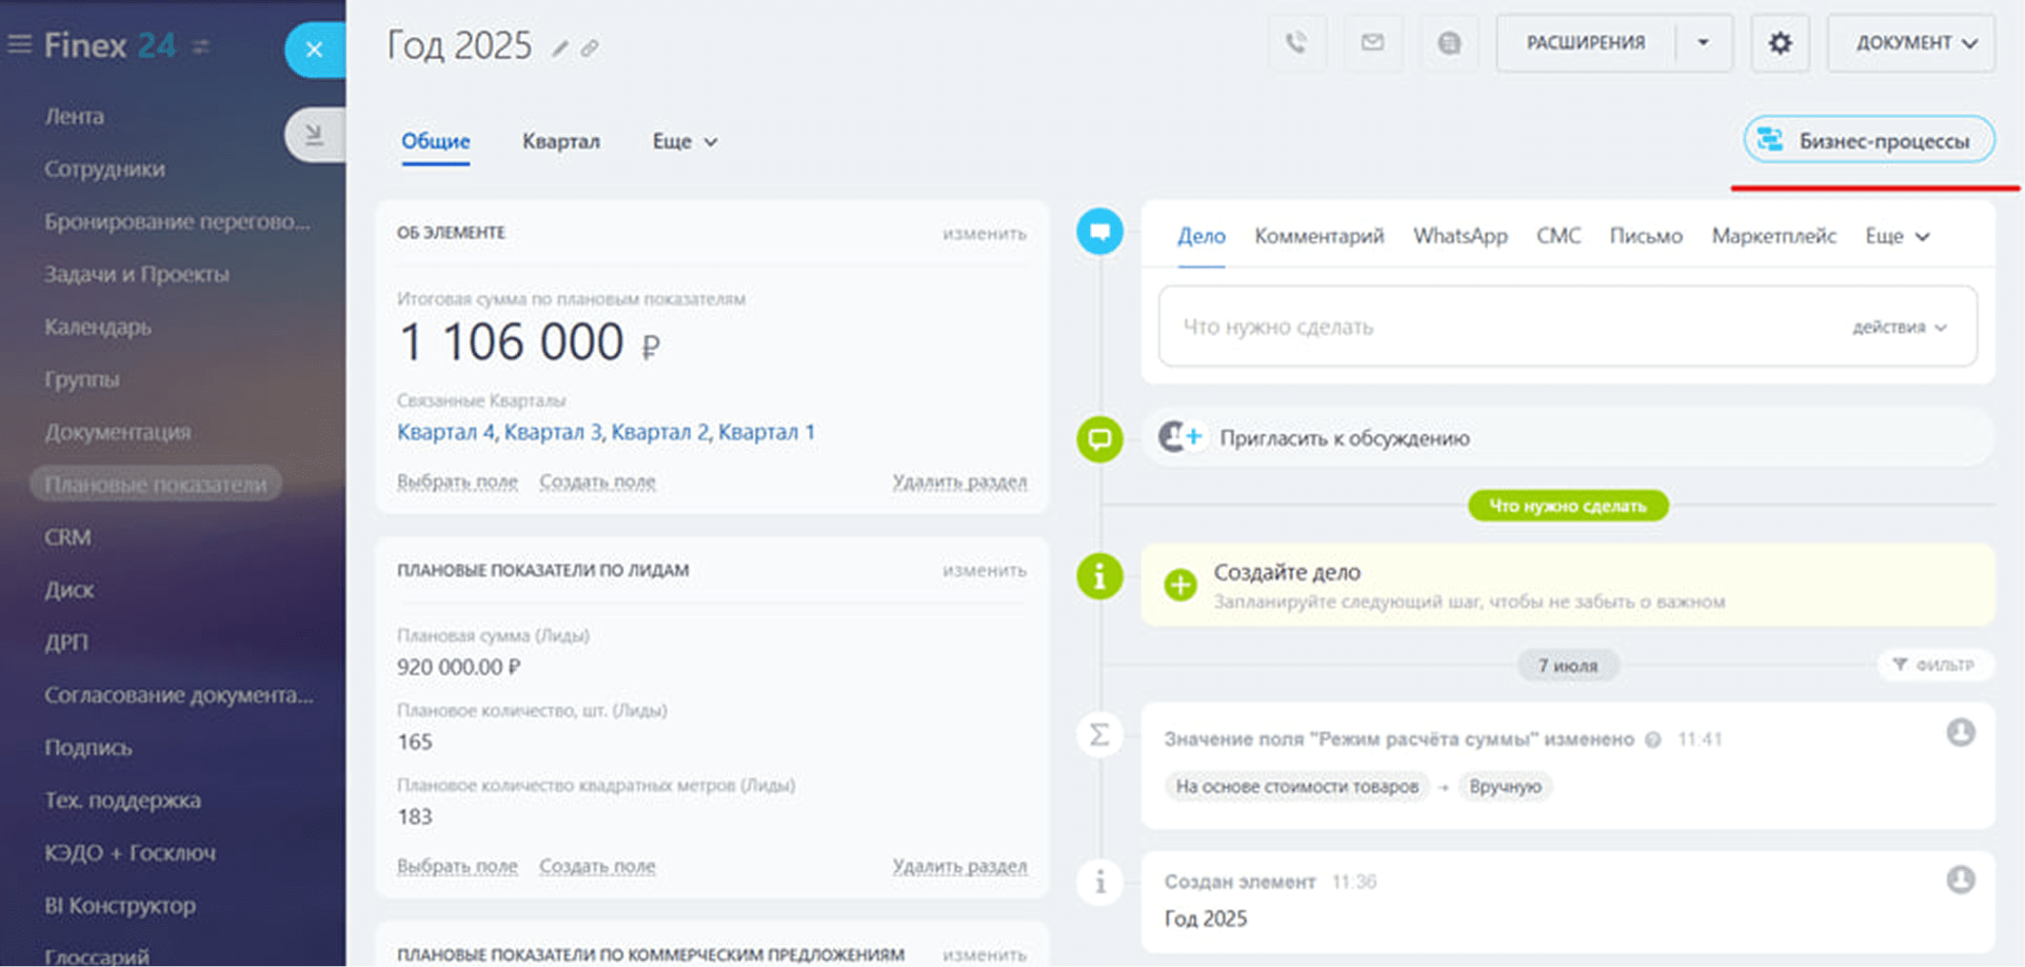The image size is (2025, 967).
Task: Open the settings gear icon
Action: click(x=1779, y=43)
